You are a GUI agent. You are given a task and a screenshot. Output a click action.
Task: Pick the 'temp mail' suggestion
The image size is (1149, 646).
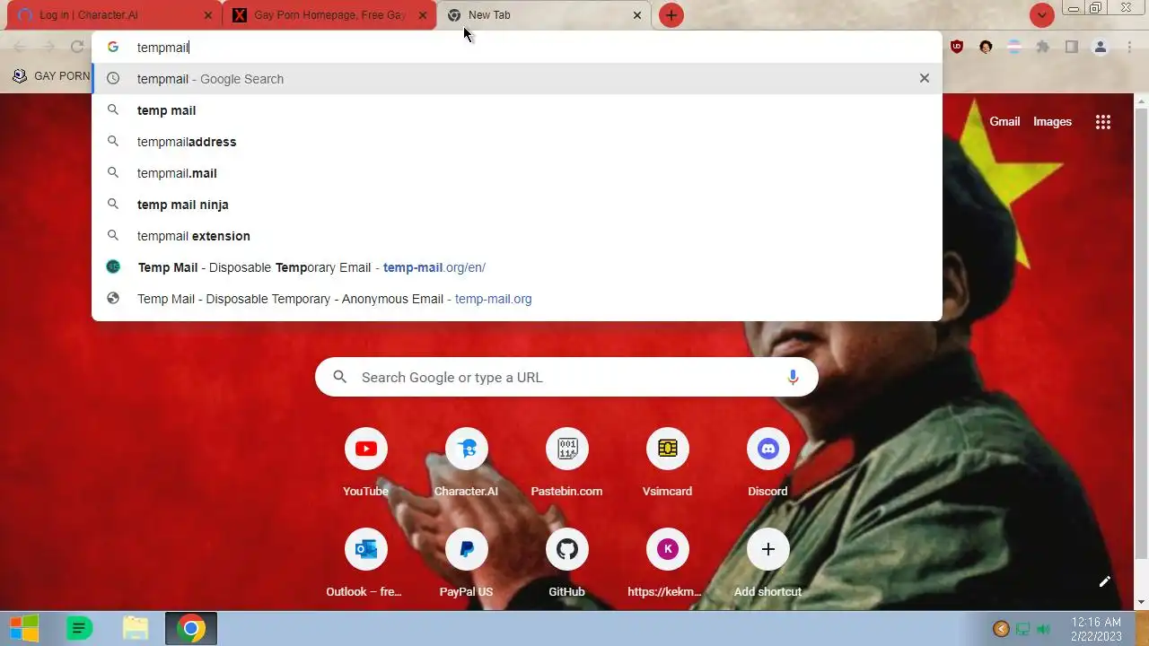517,110
